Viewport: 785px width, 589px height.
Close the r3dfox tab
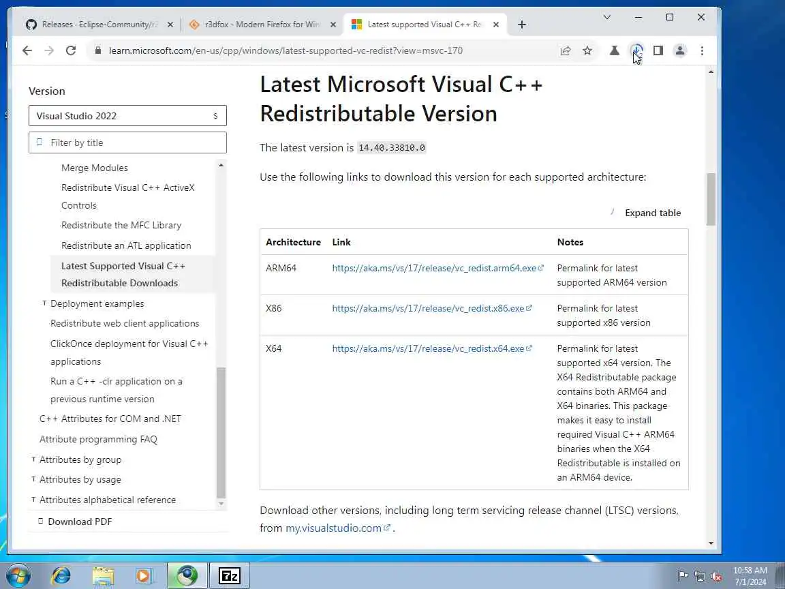(333, 25)
